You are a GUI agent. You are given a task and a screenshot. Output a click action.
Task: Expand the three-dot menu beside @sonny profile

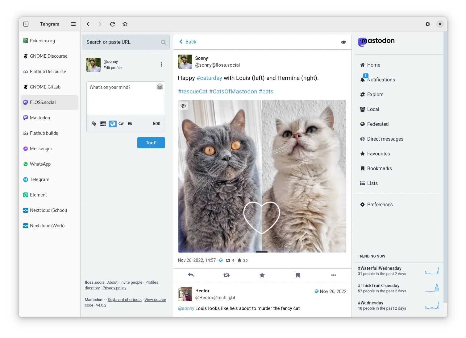(x=161, y=64)
